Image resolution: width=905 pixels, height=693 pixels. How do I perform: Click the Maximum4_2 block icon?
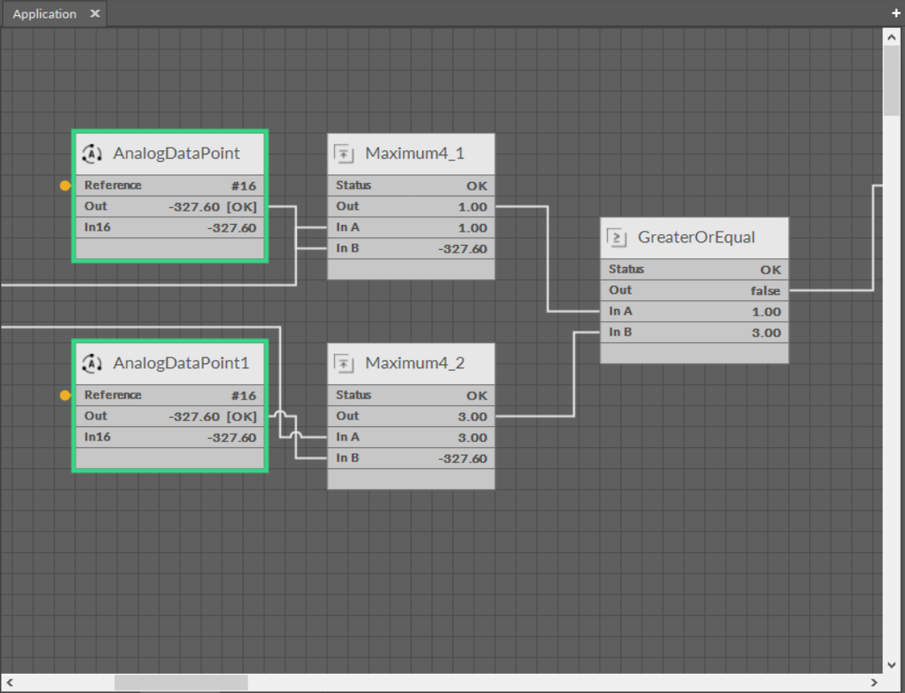coord(343,363)
